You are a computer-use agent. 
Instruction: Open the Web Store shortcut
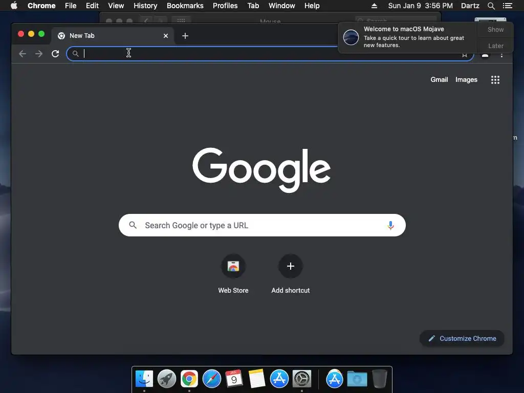(233, 274)
